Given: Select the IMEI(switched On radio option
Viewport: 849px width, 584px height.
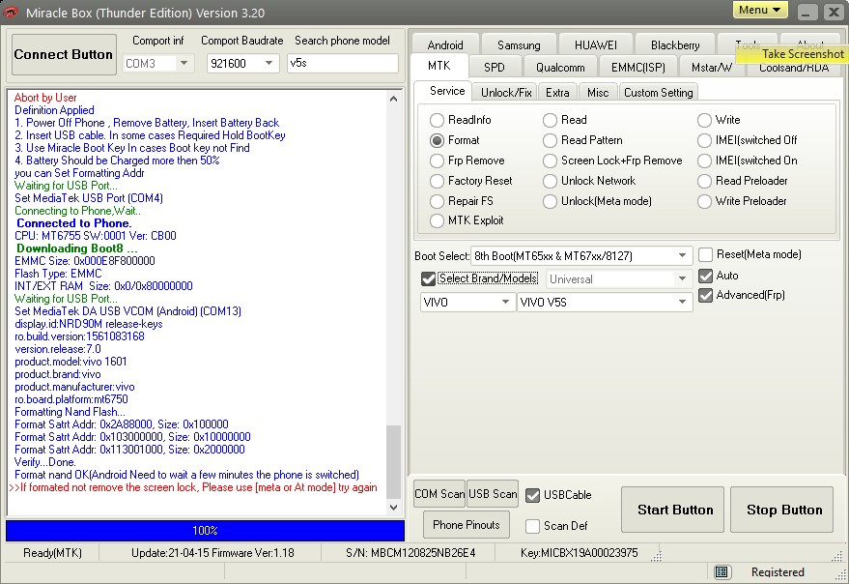Looking at the screenshot, I should [704, 161].
